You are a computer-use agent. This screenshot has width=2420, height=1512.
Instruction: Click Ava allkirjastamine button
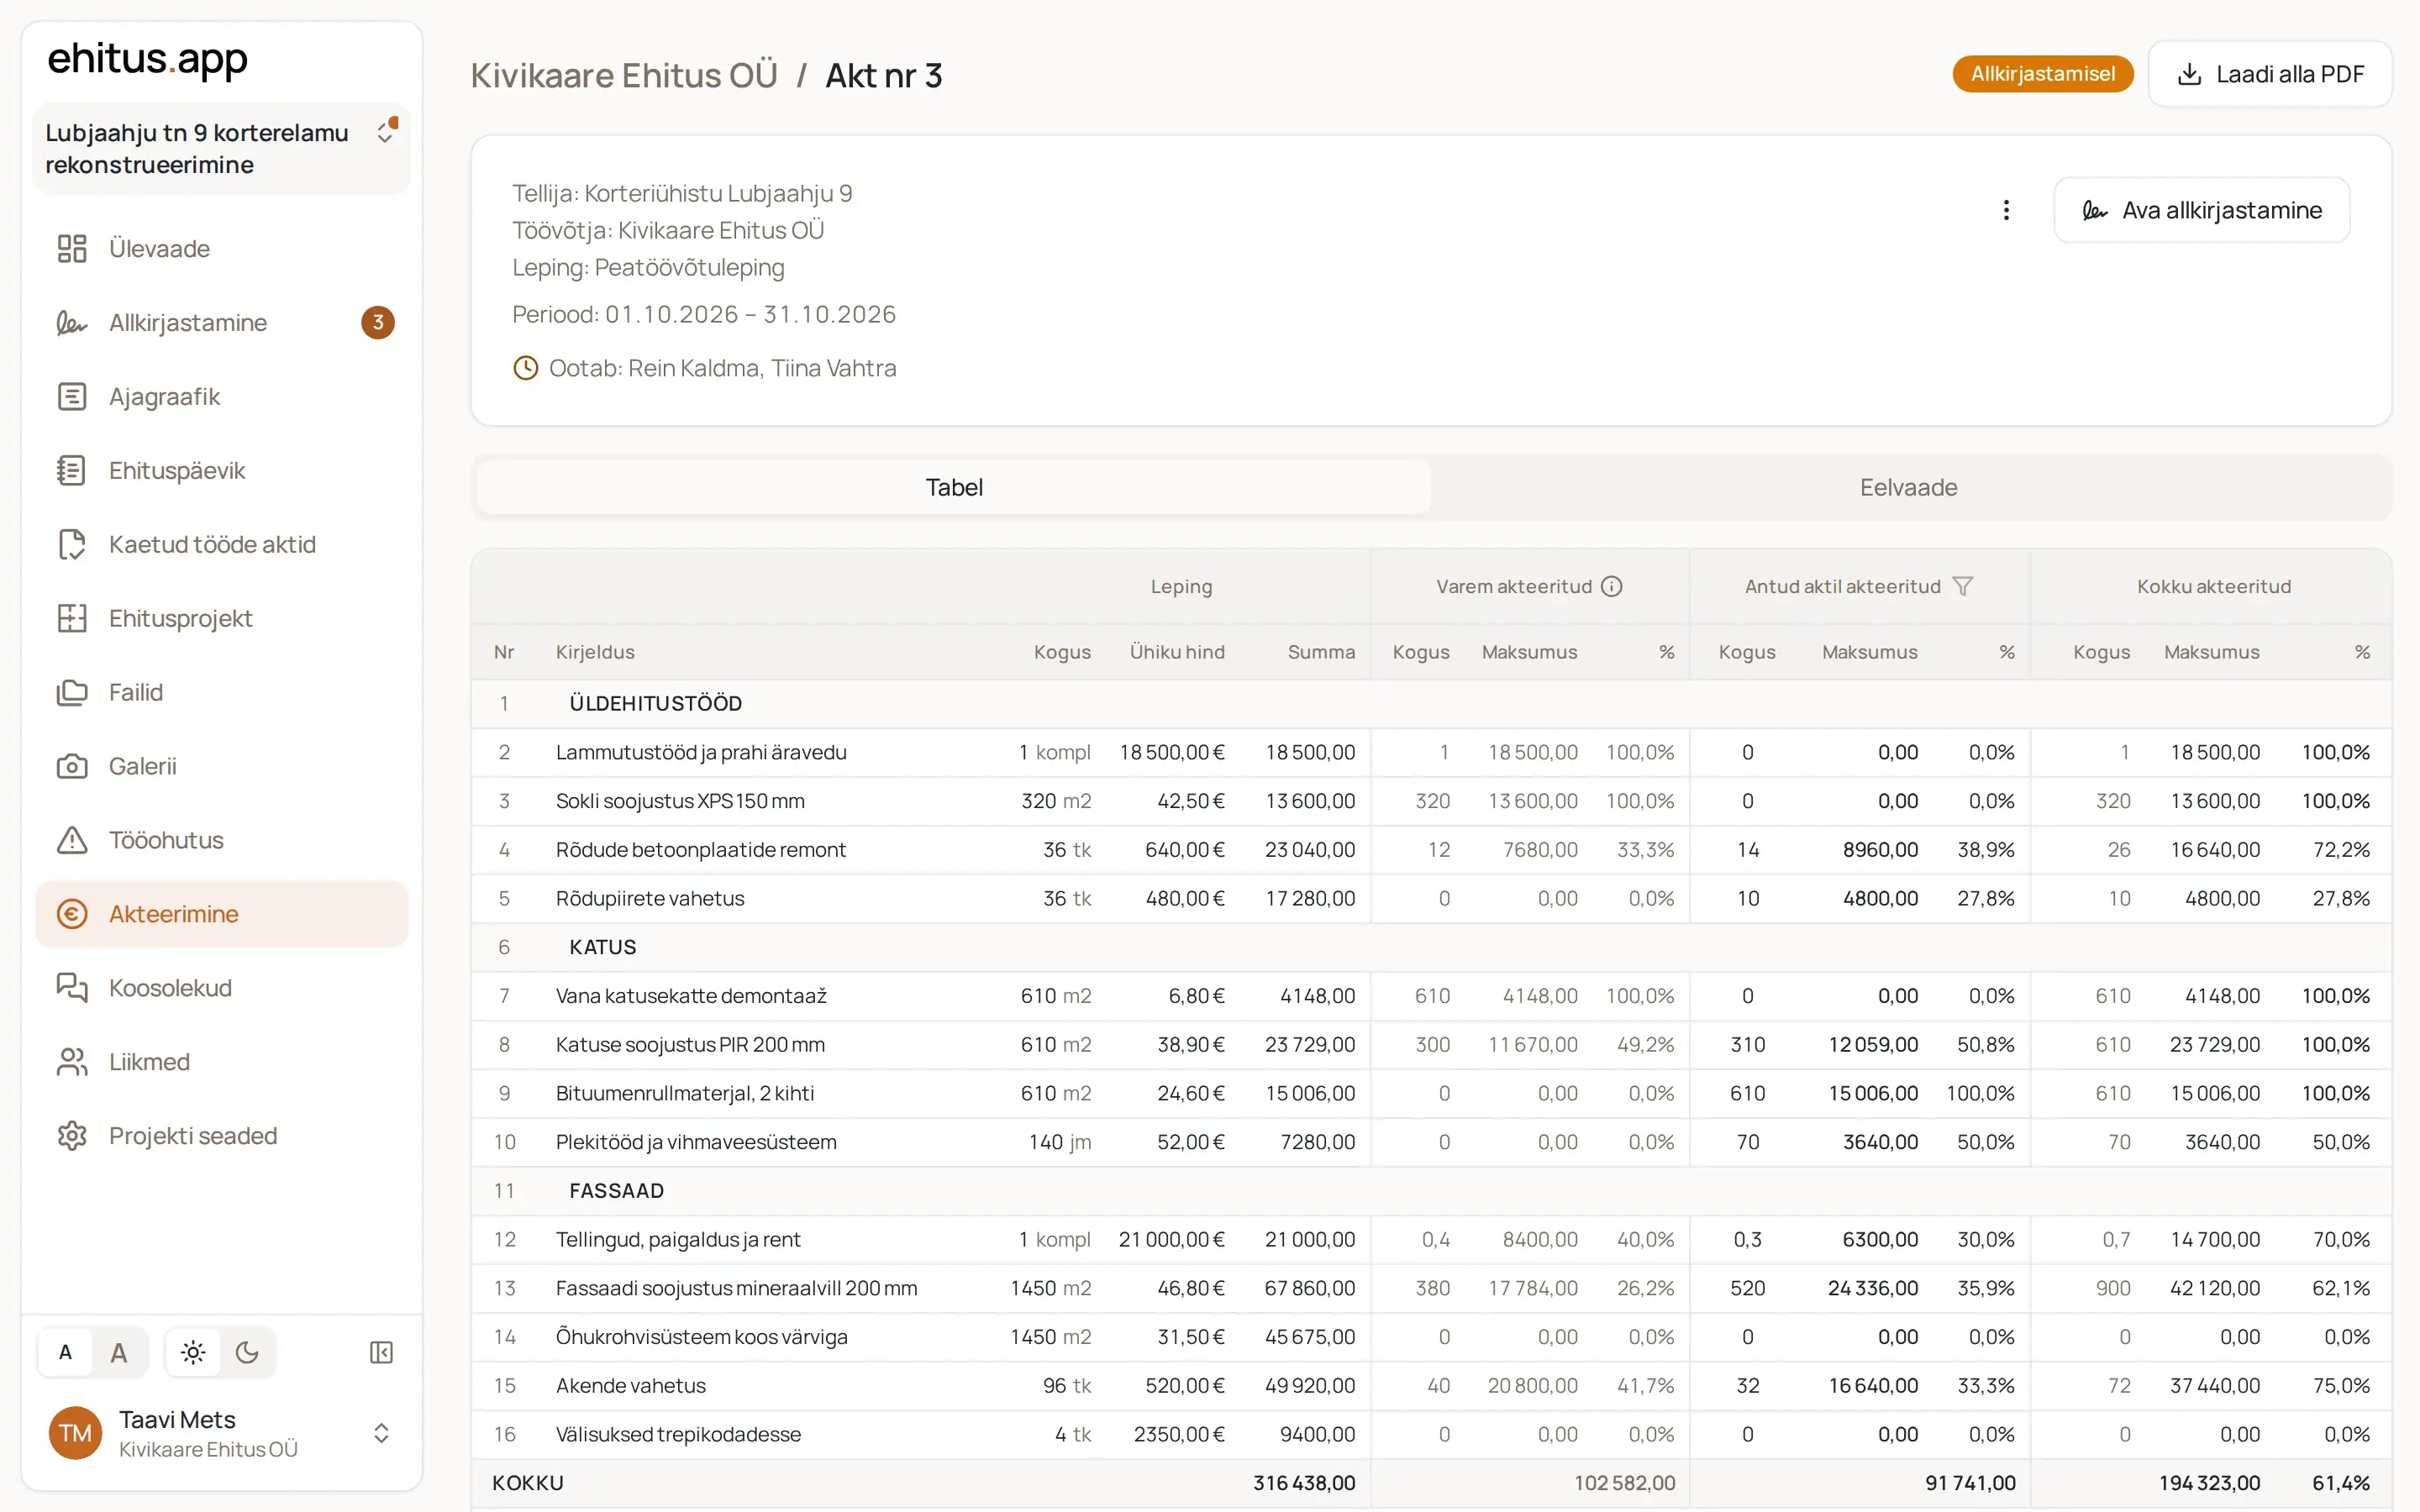2202,210
